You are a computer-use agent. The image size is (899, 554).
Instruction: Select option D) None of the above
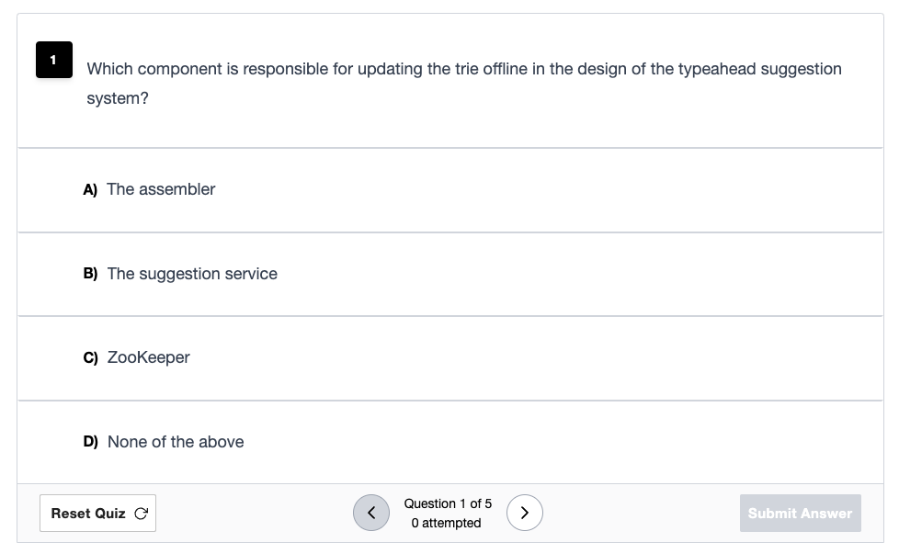(x=450, y=442)
